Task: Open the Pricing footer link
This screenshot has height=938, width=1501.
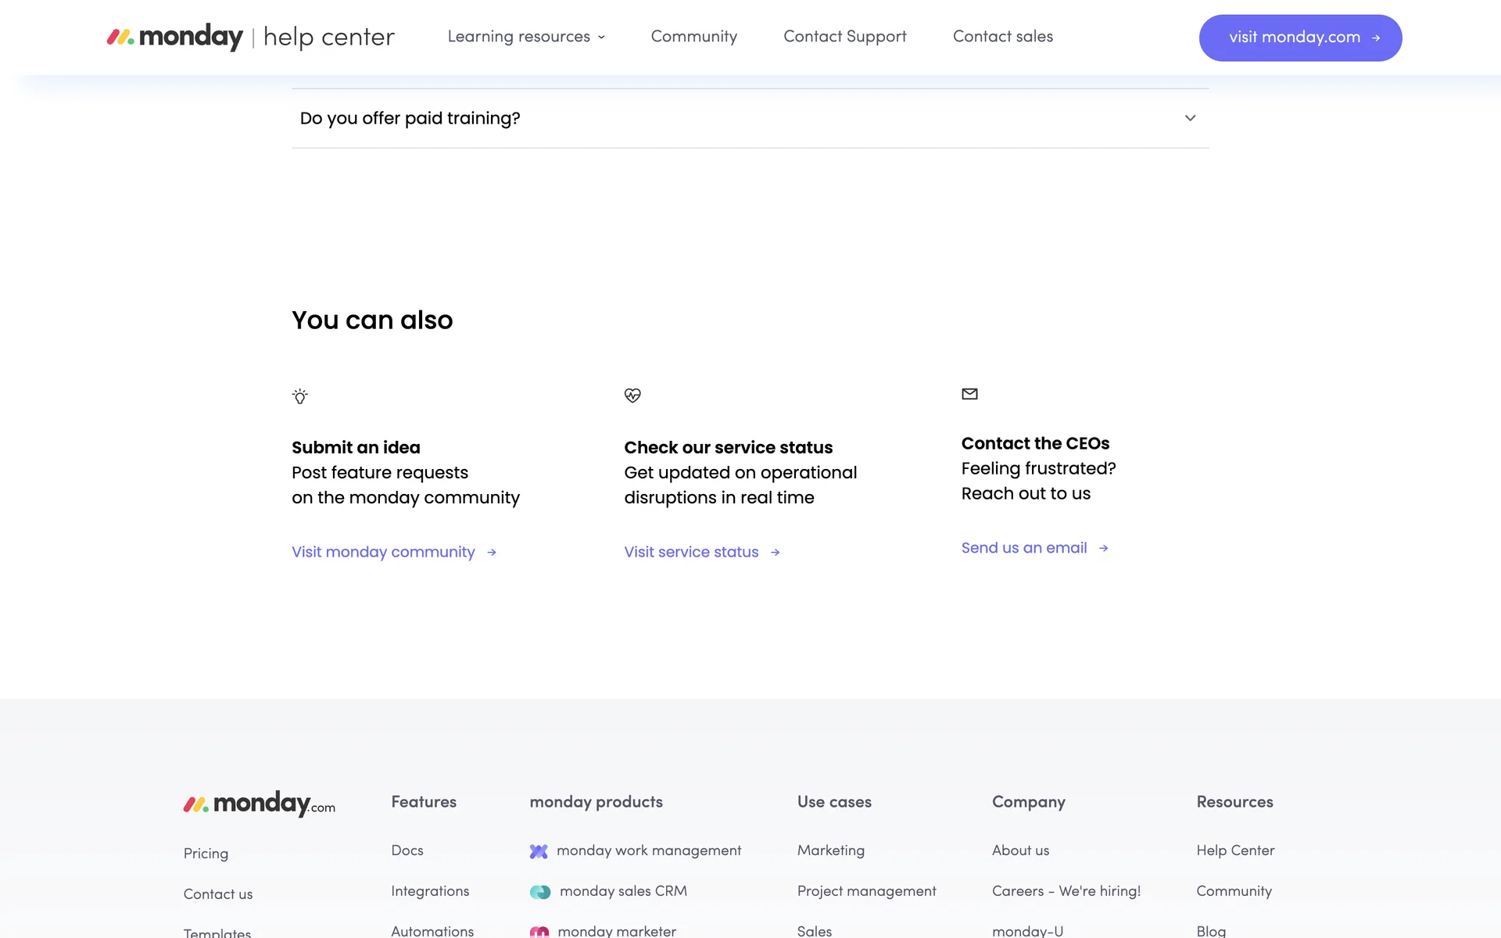Action: click(x=206, y=854)
